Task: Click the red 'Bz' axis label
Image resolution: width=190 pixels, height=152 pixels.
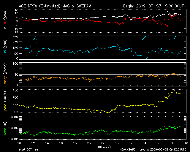Action: coord(5,23)
